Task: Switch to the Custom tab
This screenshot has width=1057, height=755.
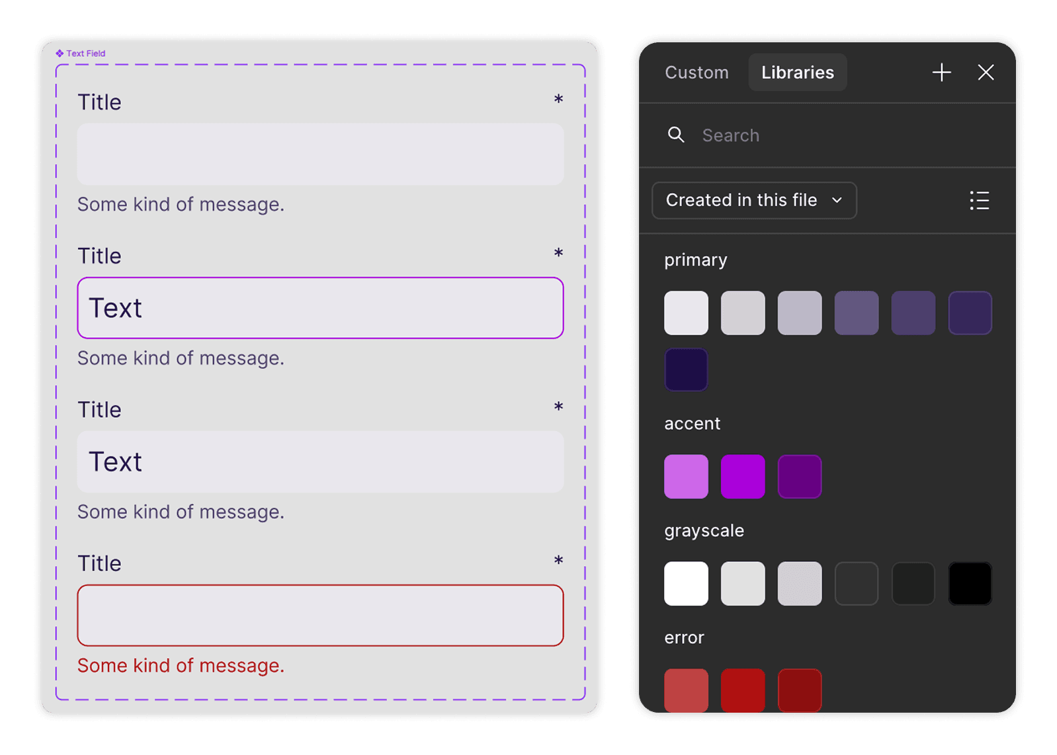Action: (x=697, y=72)
